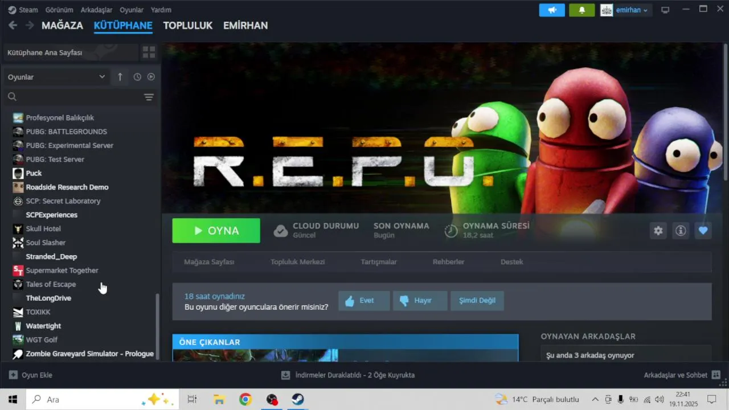Click the Oyun Ekle button
Image resolution: width=729 pixels, height=410 pixels.
(31, 375)
